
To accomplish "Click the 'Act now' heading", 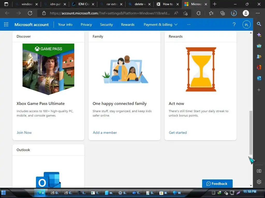I will coord(176,104).
